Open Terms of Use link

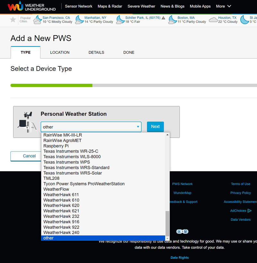click(x=241, y=184)
